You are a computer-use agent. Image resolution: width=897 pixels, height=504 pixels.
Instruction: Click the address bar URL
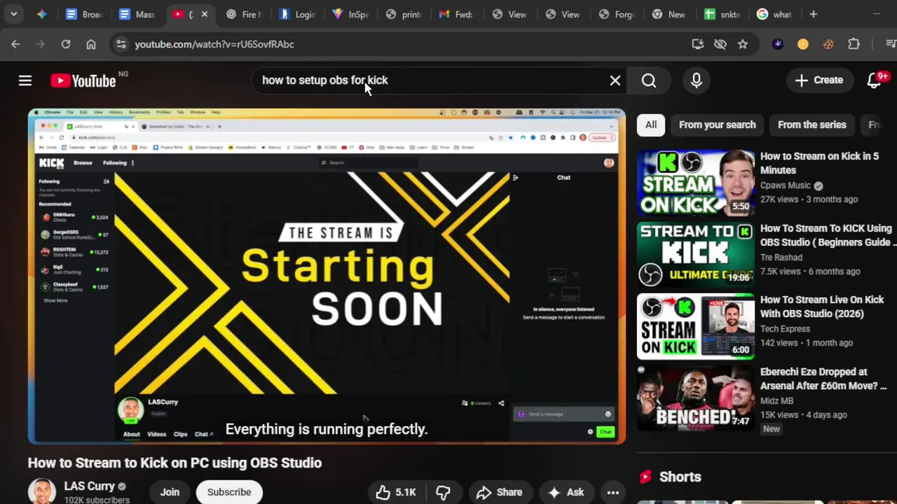[214, 44]
